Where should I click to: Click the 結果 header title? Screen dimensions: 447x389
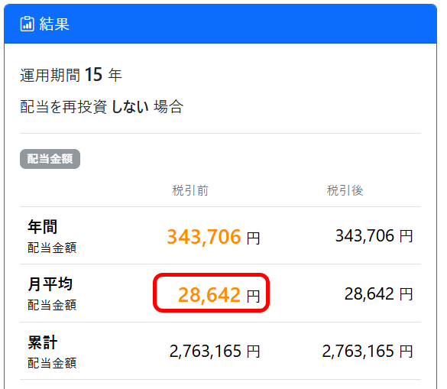54,24
